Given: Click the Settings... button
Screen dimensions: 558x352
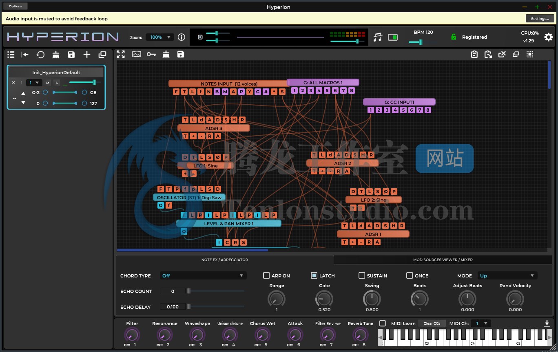Looking at the screenshot, I should (540, 19).
